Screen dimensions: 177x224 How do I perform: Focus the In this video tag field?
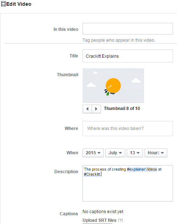(128, 29)
